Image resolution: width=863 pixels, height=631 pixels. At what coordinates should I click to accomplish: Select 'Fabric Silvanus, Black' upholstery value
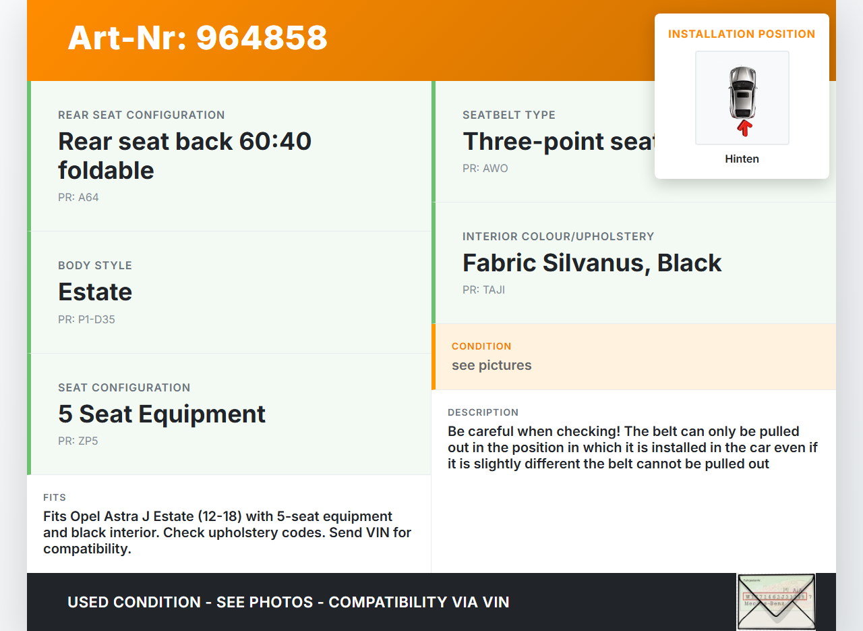(x=592, y=263)
